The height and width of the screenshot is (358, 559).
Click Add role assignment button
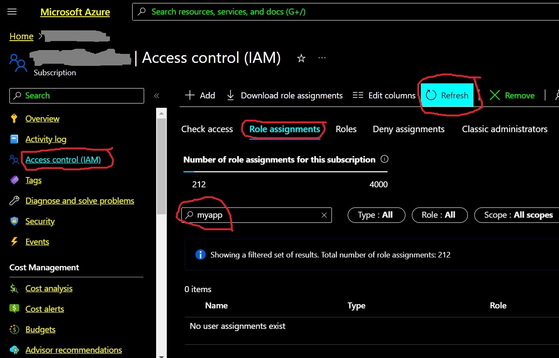pos(200,95)
